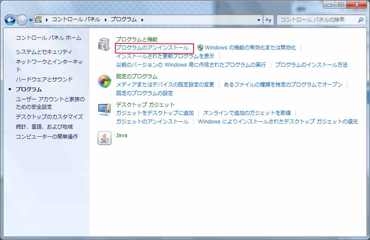Click the Forward navigation arrow button
This screenshot has width=370, height=240.
pyautogui.click(x=22, y=20)
